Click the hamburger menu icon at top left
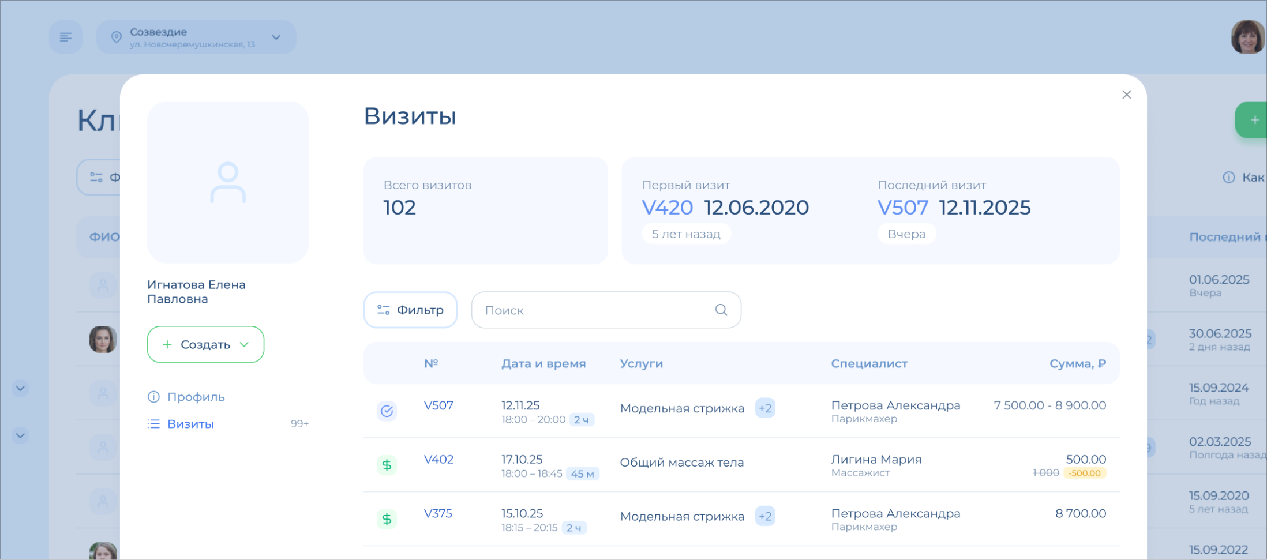Screen dimensions: 1267x560 [x=66, y=37]
